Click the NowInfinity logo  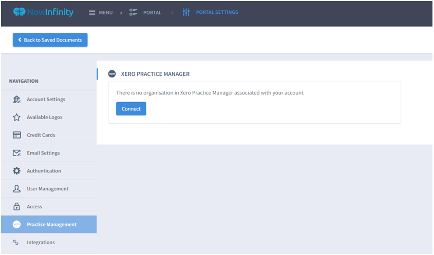coord(43,12)
